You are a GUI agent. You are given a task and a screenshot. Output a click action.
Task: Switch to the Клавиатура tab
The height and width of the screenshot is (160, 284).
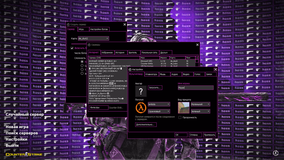151,74
